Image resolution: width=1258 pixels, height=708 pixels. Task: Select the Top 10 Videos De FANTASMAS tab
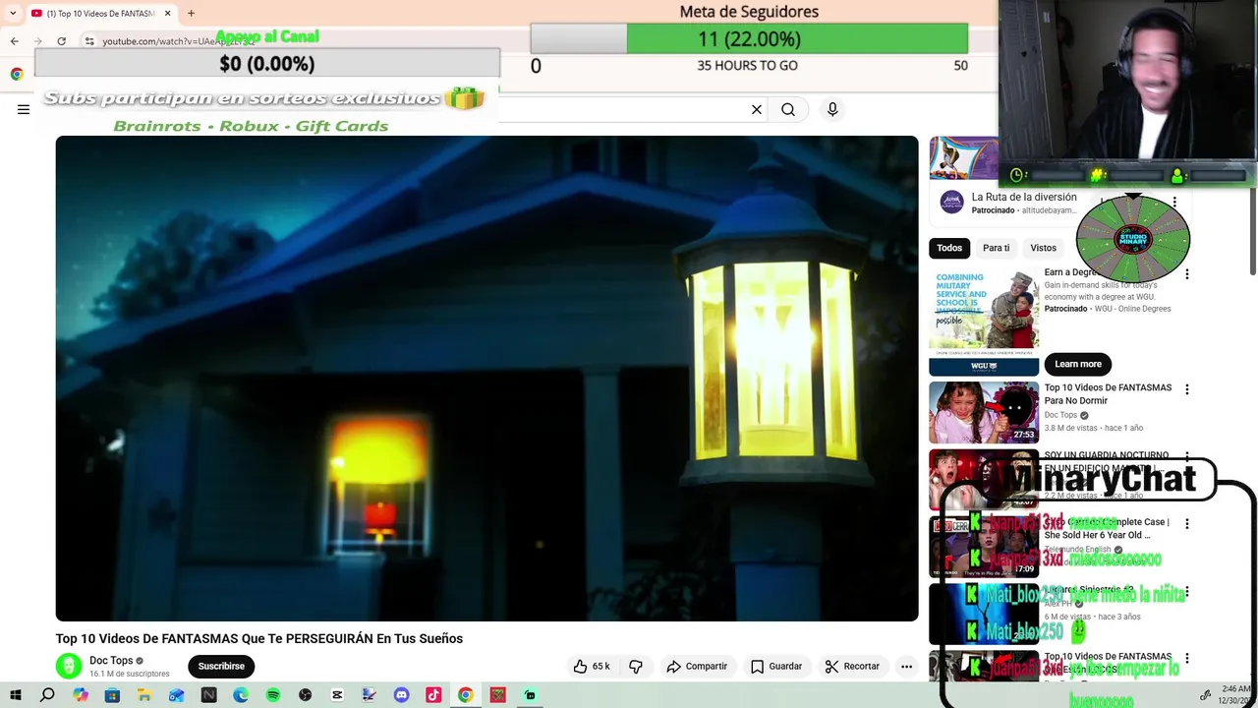pyautogui.click(x=99, y=13)
